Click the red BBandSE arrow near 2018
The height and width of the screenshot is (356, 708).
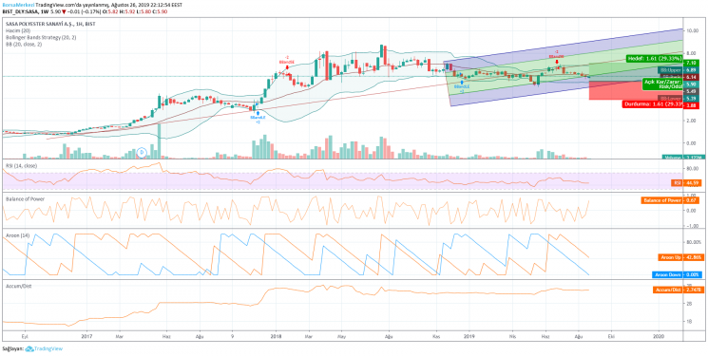pos(287,66)
